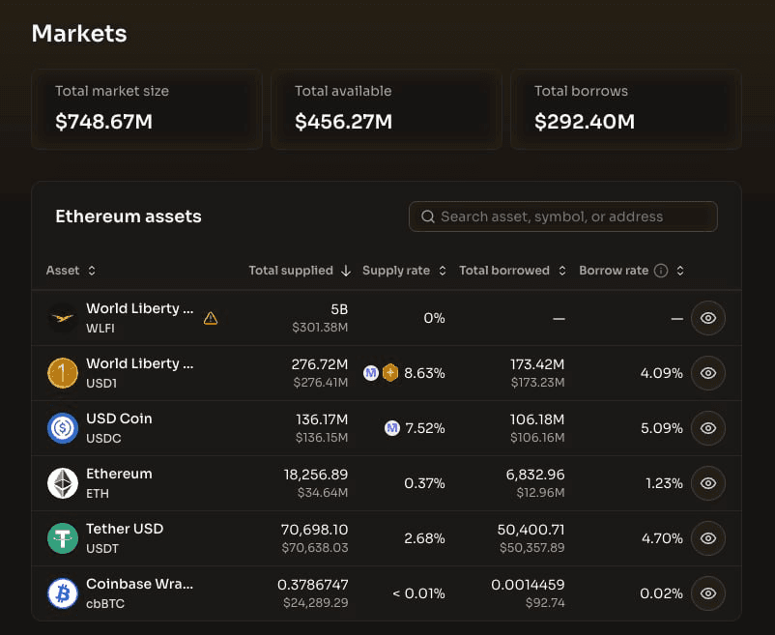Click the 50,400.71 borrowed value
775x635 pixels.
531,530
